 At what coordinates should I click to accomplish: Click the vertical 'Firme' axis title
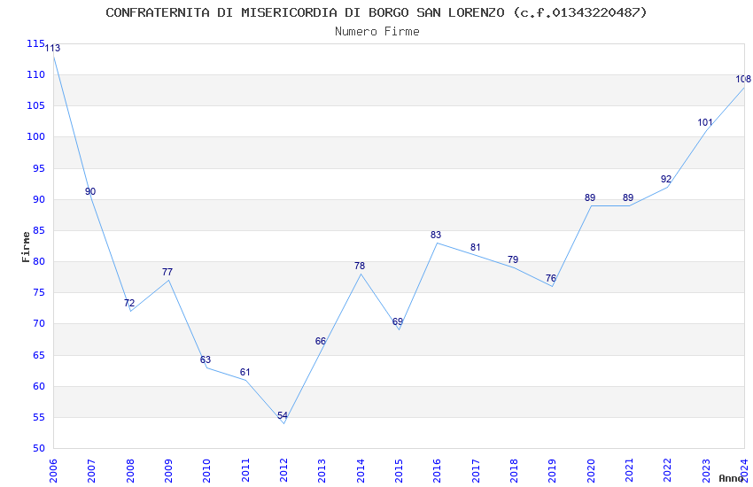tap(26, 247)
